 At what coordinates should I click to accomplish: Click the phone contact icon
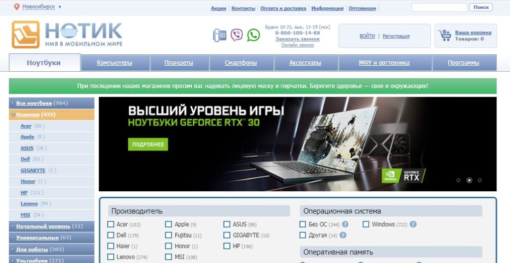pyautogui.click(x=220, y=35)
